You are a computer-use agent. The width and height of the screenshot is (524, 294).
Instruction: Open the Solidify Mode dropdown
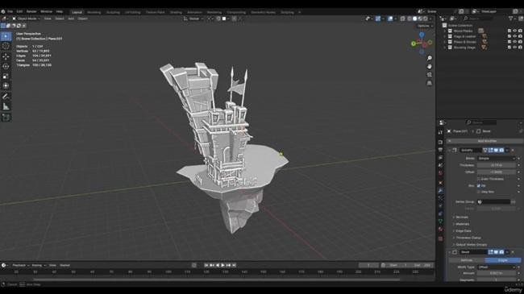497,159
